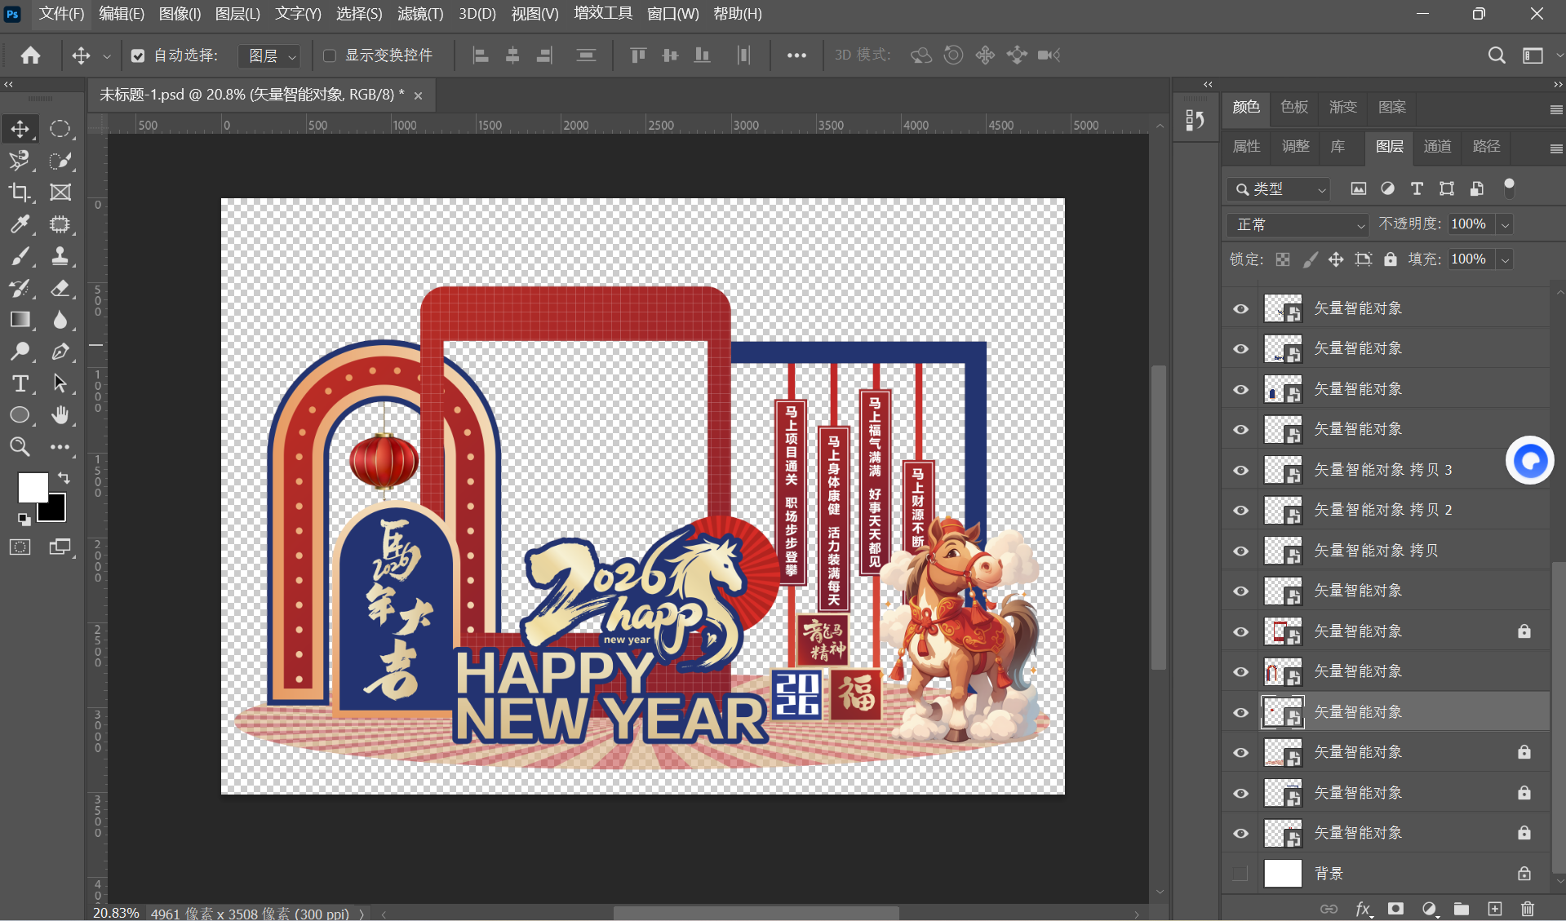The image size is (1566, 921).
Task: Uncheck the 自动选择 checkbox
Action: (x=138, y=55)
